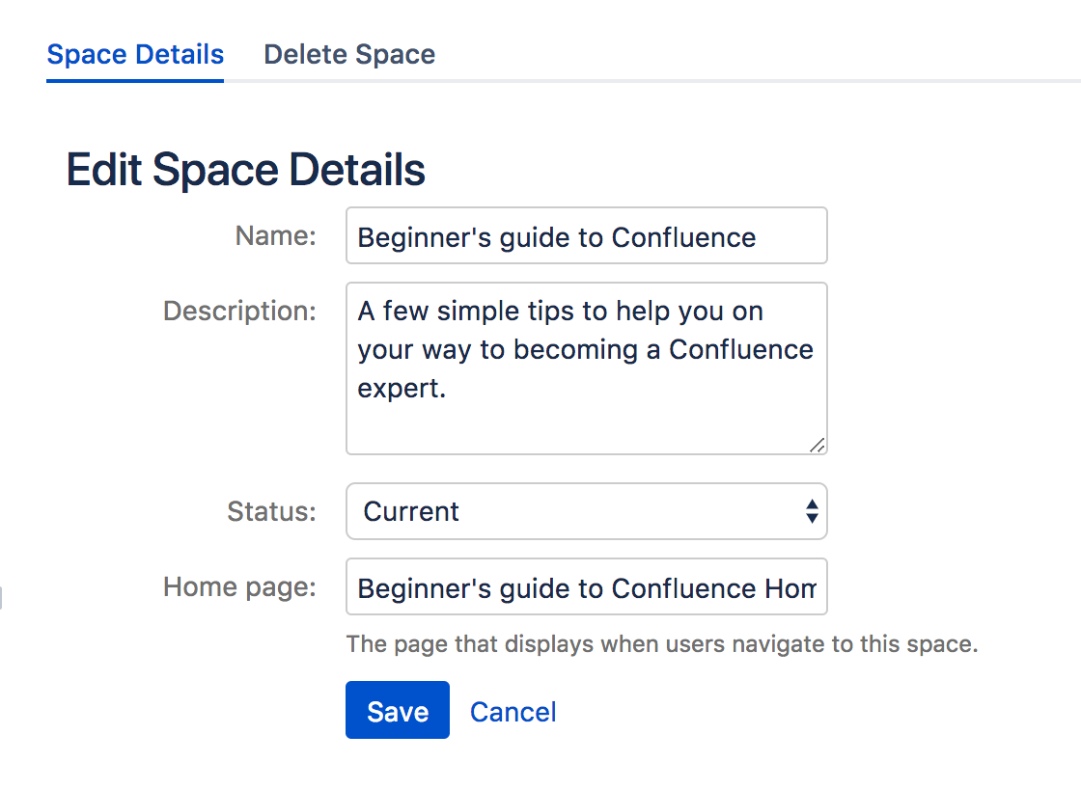Click the up-down arrows on Status select
The height and width of the screenshot is (789, 1081).
[x=812, y=511]
